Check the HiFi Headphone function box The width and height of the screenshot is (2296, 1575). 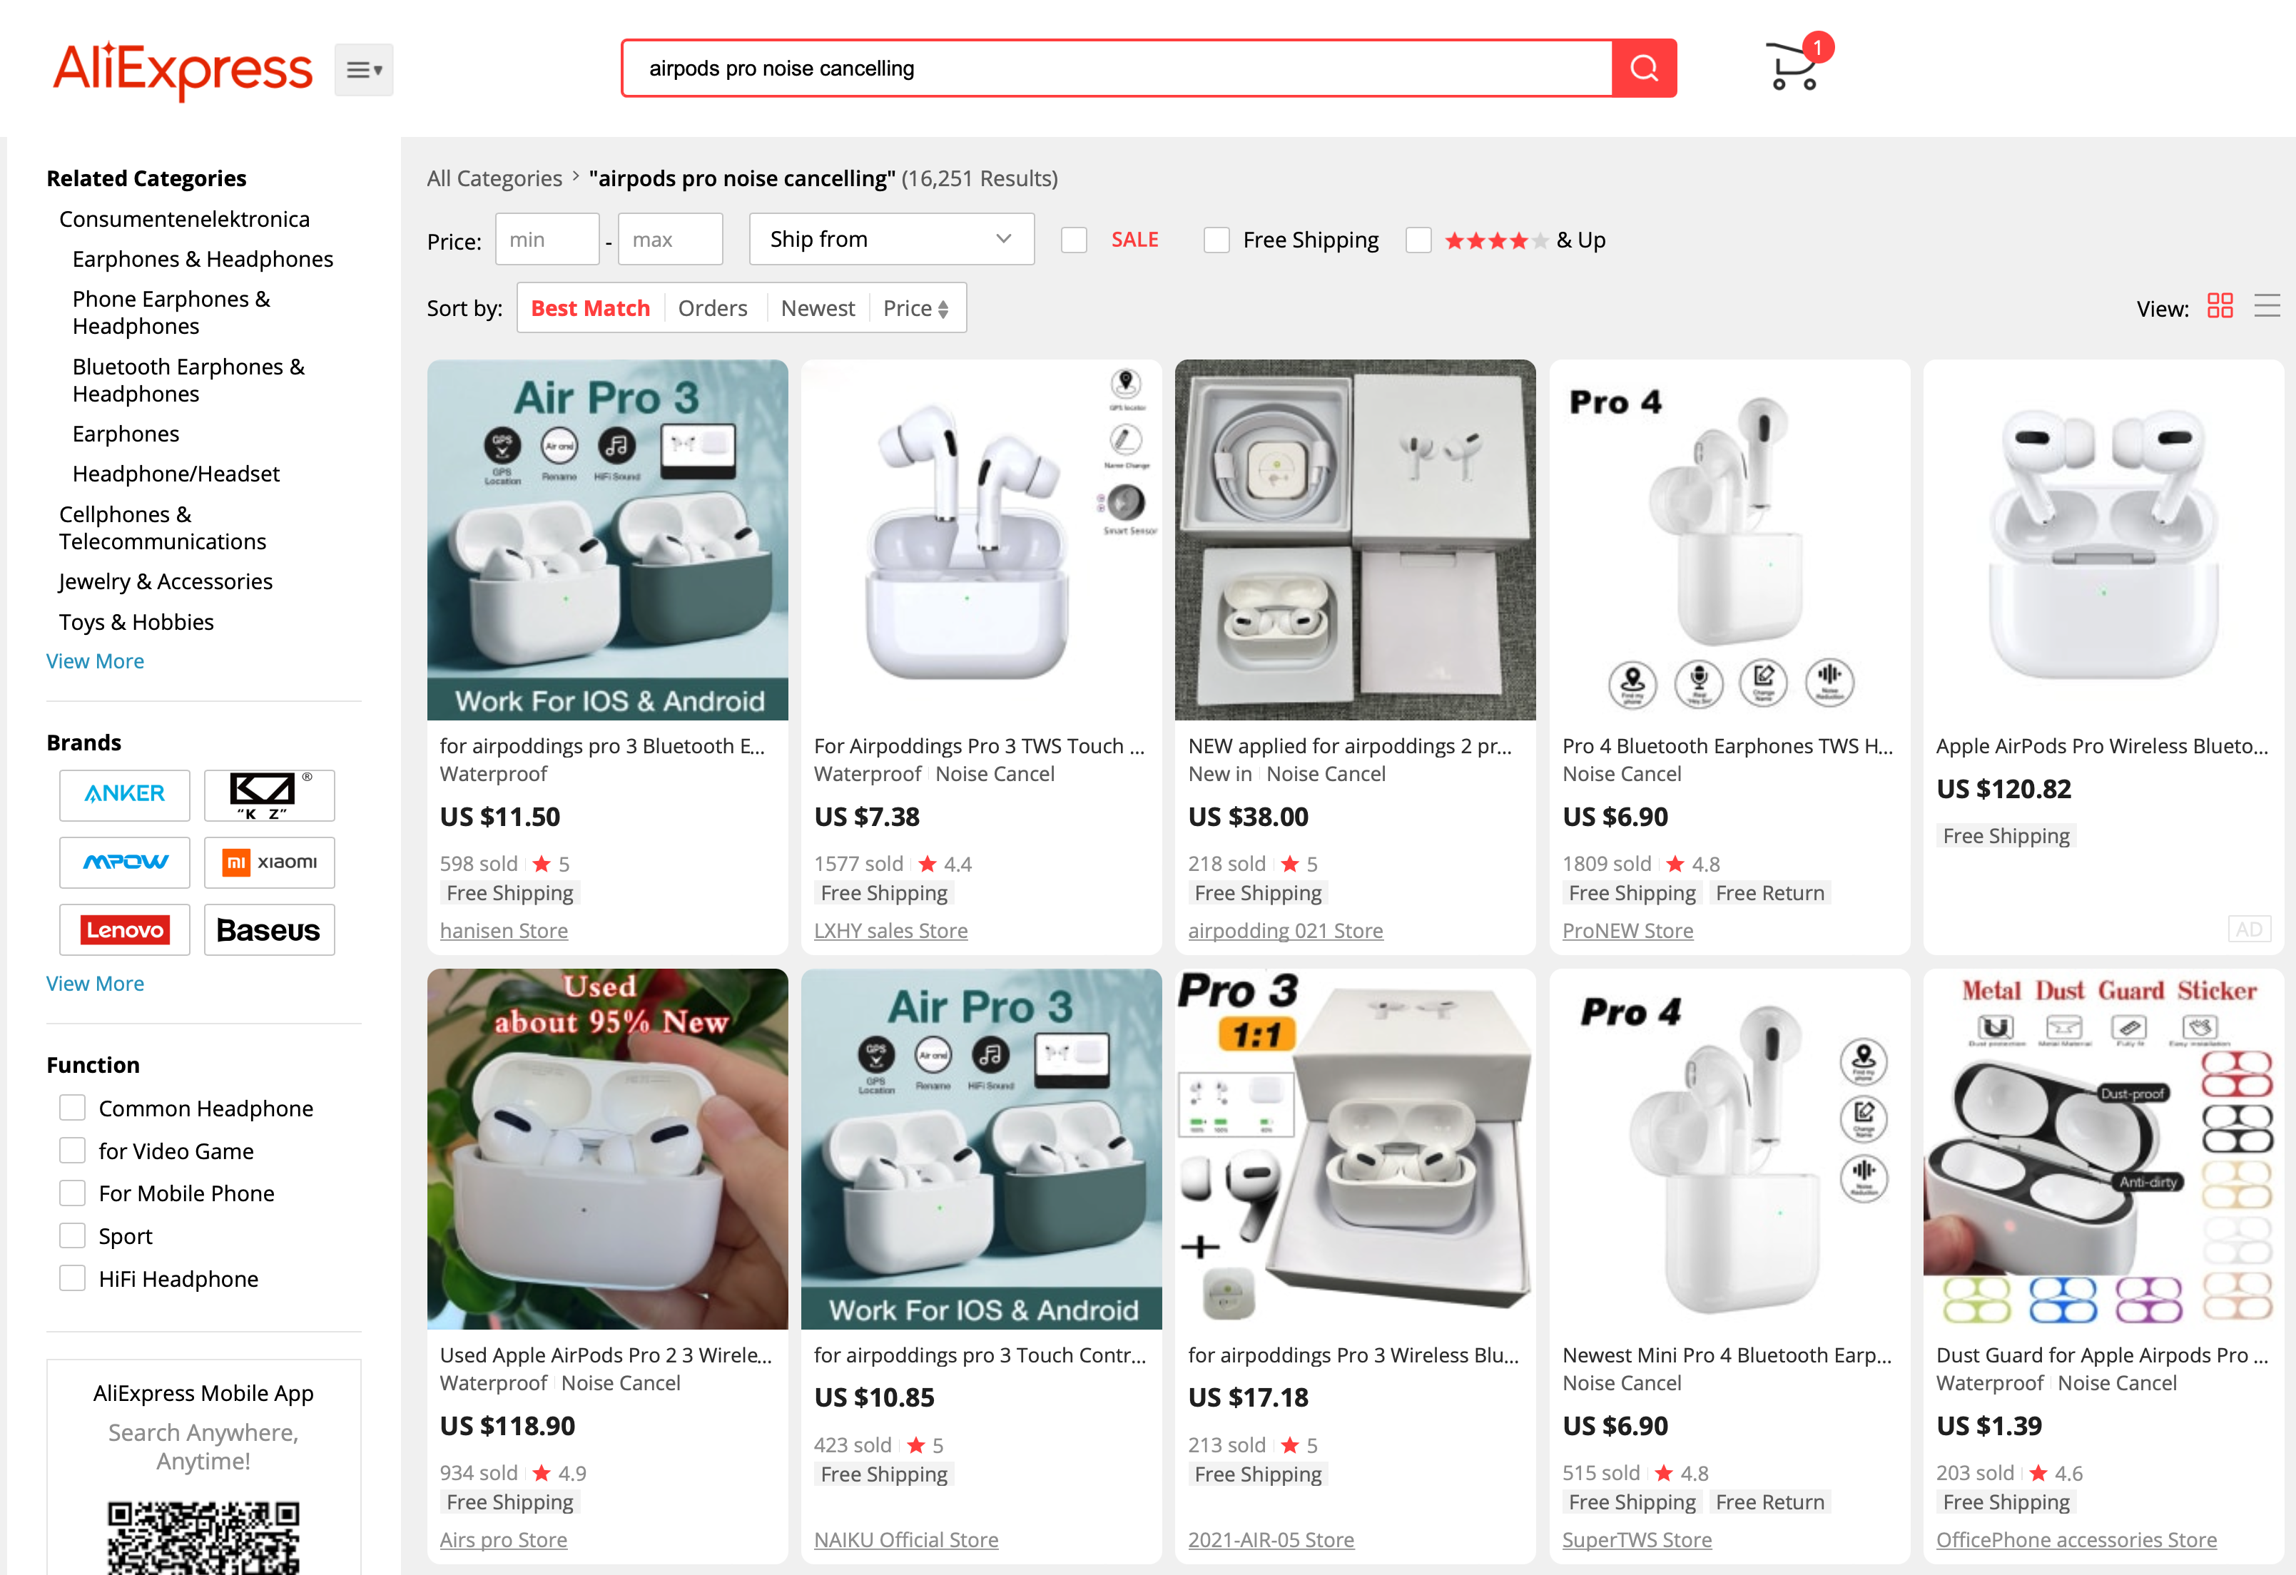[x=72, y=1278]
